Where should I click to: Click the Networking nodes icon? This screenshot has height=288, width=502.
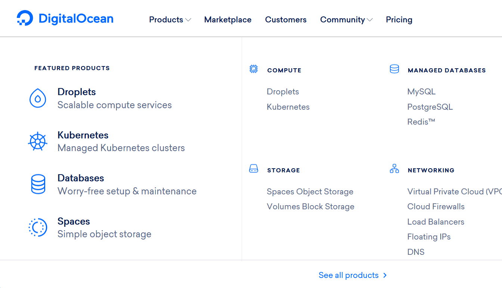pyautogui.click(x=394, y=169)
